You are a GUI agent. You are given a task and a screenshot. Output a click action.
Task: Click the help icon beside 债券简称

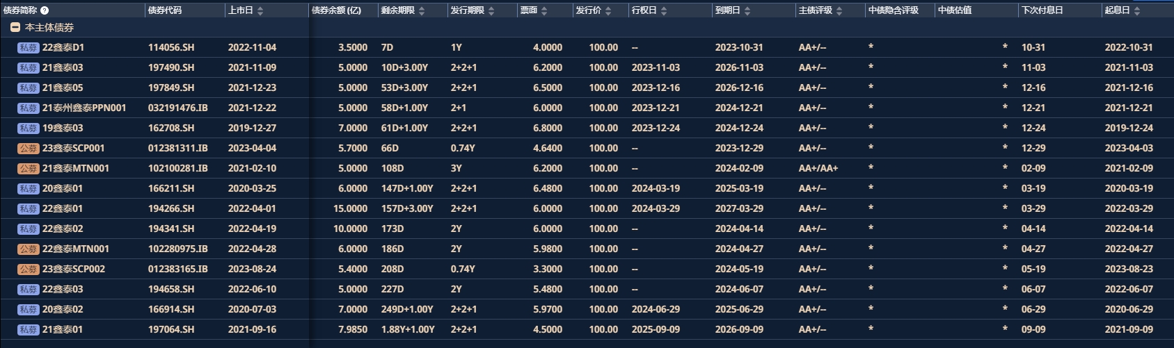tap(45, 10)
